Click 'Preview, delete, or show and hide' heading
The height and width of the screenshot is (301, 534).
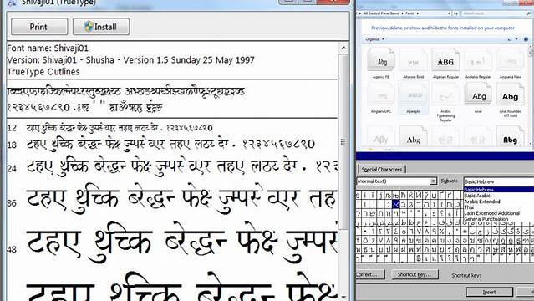[443, 28]
